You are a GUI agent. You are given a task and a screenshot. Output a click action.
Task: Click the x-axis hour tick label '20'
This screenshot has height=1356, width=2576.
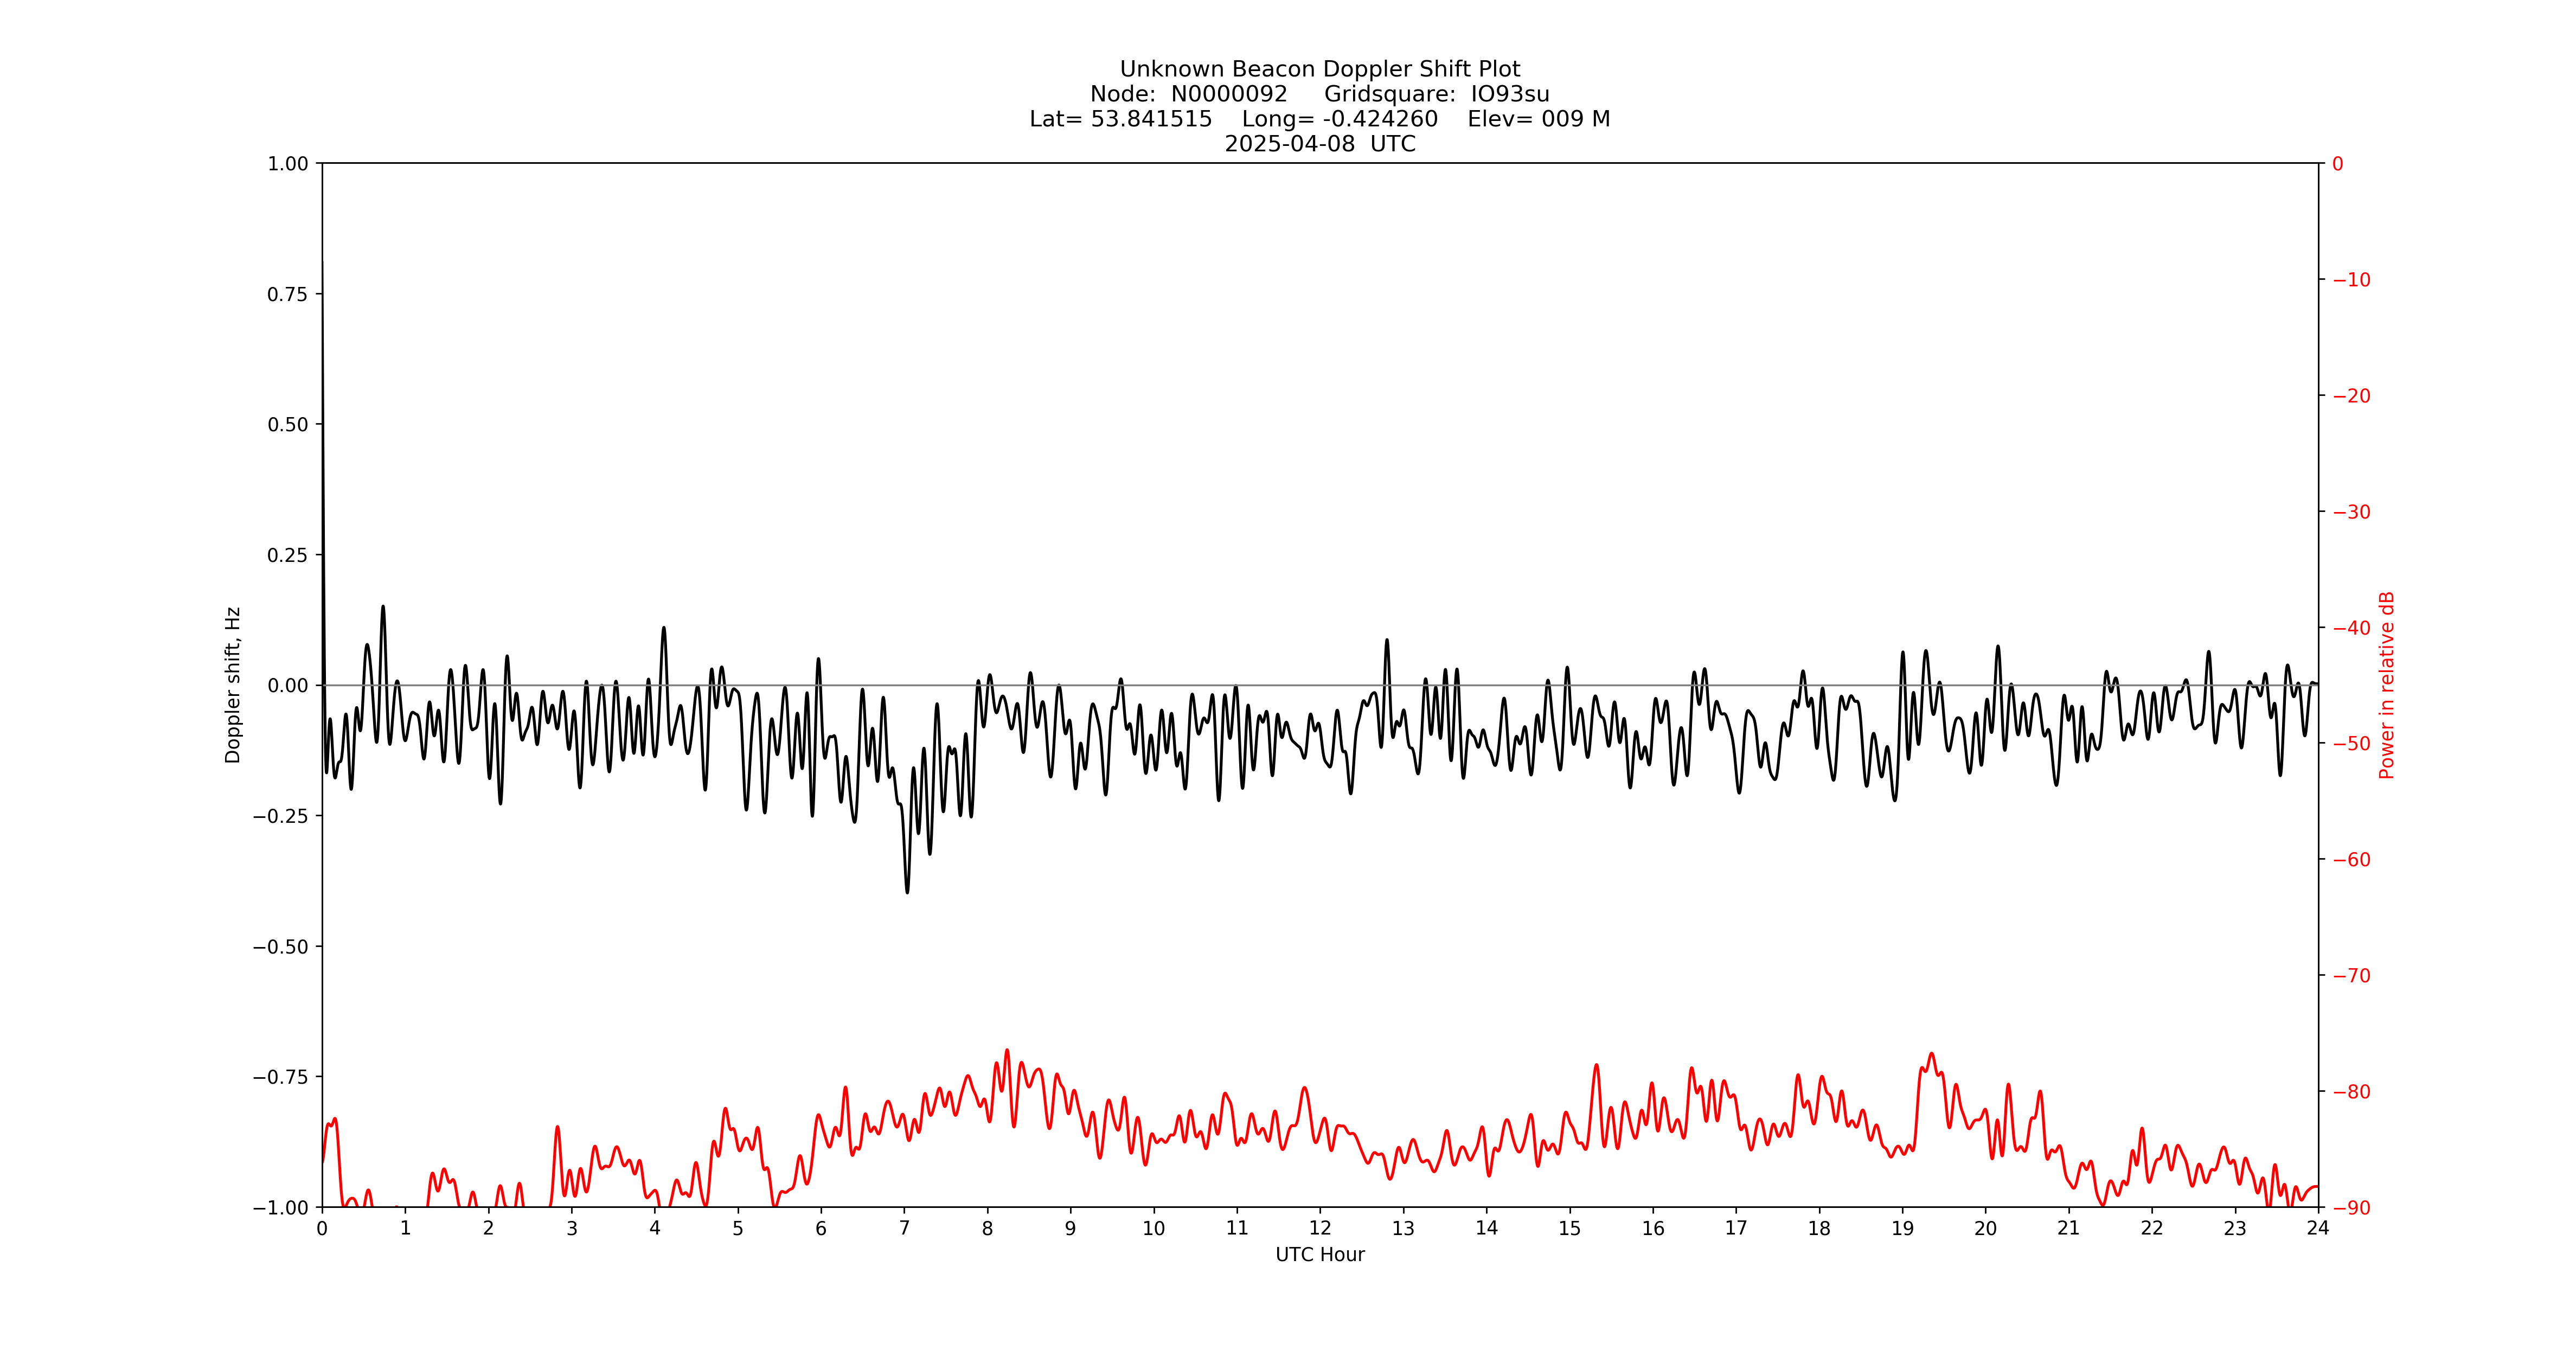[x=1986, y=1229]
